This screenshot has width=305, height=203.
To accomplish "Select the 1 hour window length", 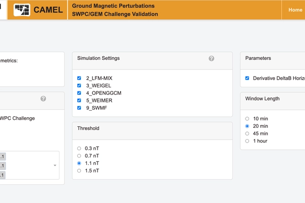I will (x=247, y=141).
